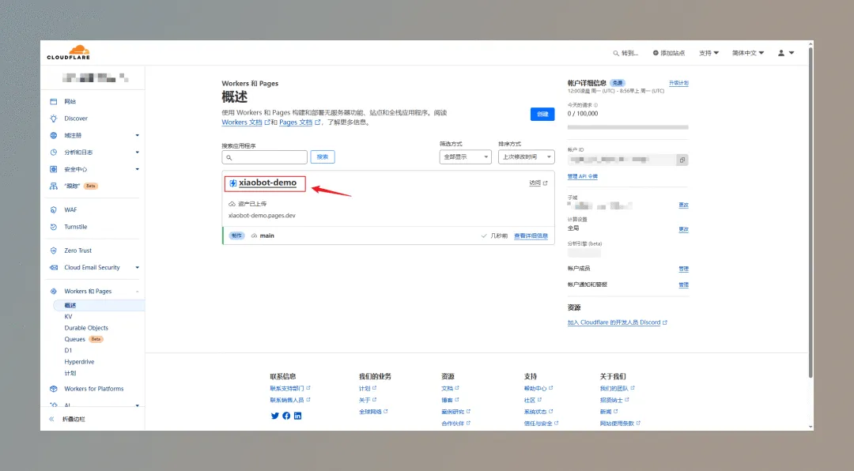854x471 pixels.
Task: Click 管理 link for 帐户成员
Action: 683,269
